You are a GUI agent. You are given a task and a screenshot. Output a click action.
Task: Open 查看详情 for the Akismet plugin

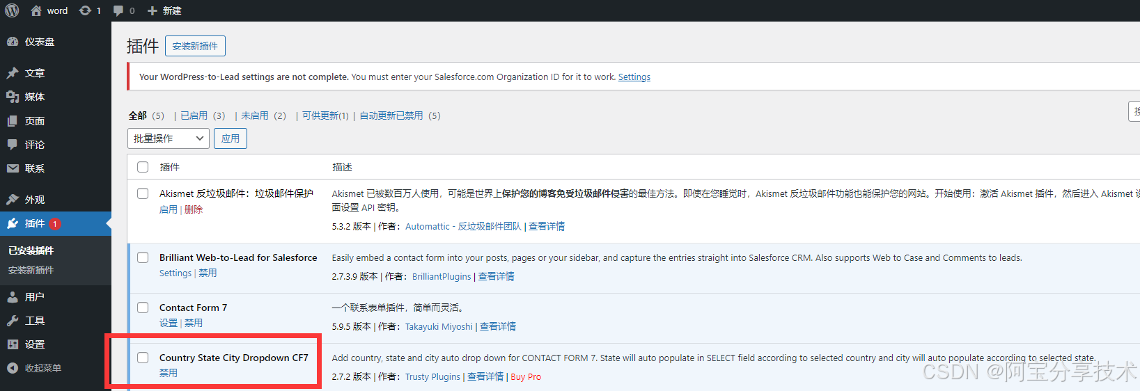click(x=547, y=227)
